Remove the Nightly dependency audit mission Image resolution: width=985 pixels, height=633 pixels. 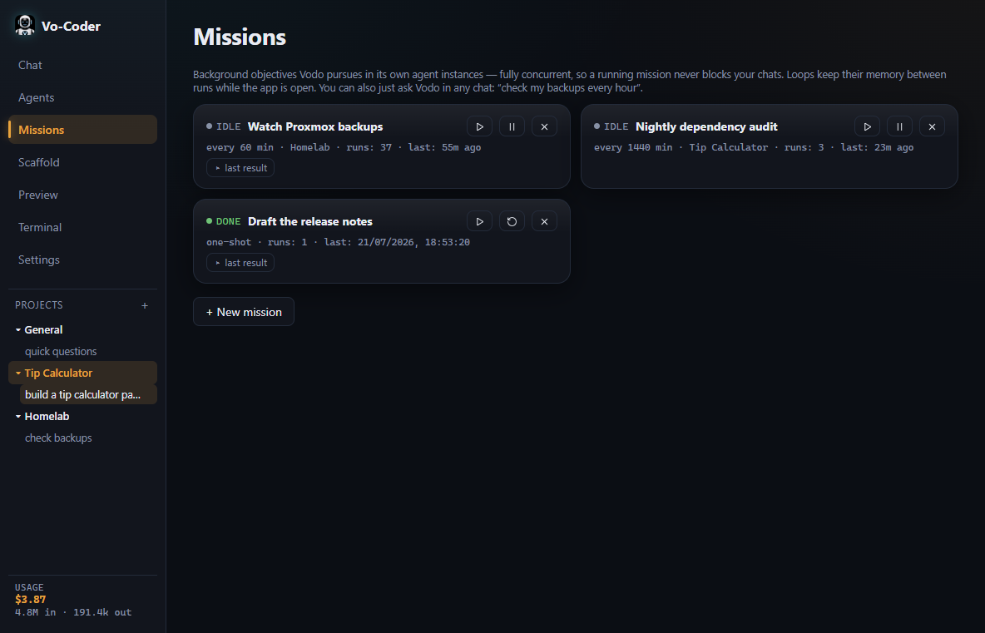click(x=933, y=127)
